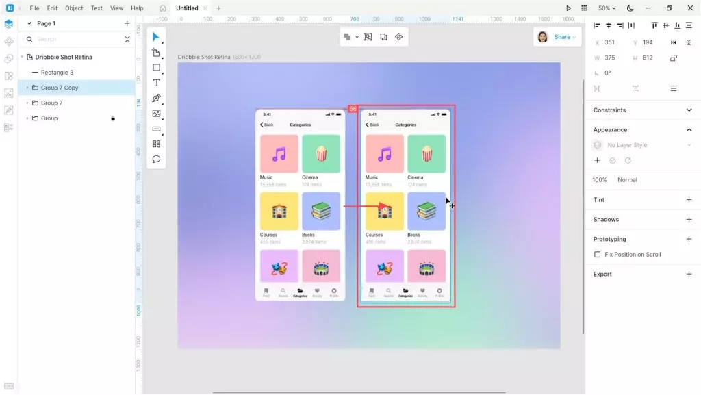
Task: Expand the Constraints section
Action: point(689,110)
